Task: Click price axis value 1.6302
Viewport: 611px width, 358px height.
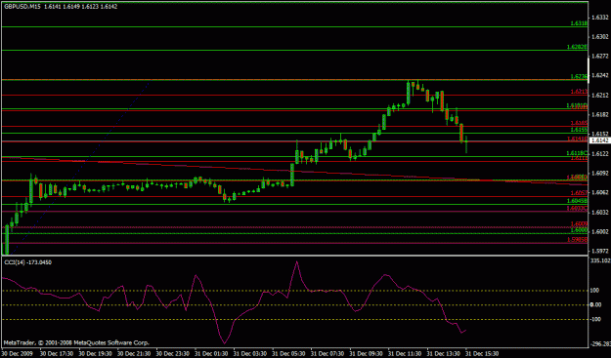Action: (x=600, y=36)
